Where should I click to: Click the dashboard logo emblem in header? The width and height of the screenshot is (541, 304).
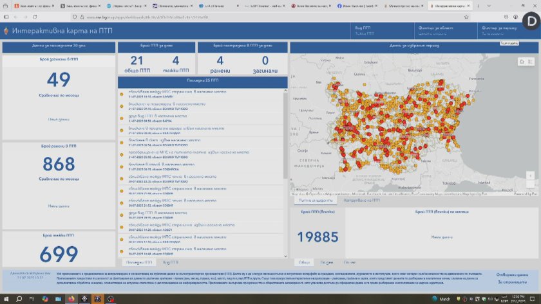(8, 30)
